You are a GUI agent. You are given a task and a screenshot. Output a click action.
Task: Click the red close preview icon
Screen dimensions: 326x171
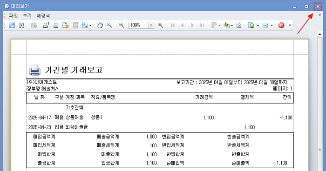coord(281,25)
